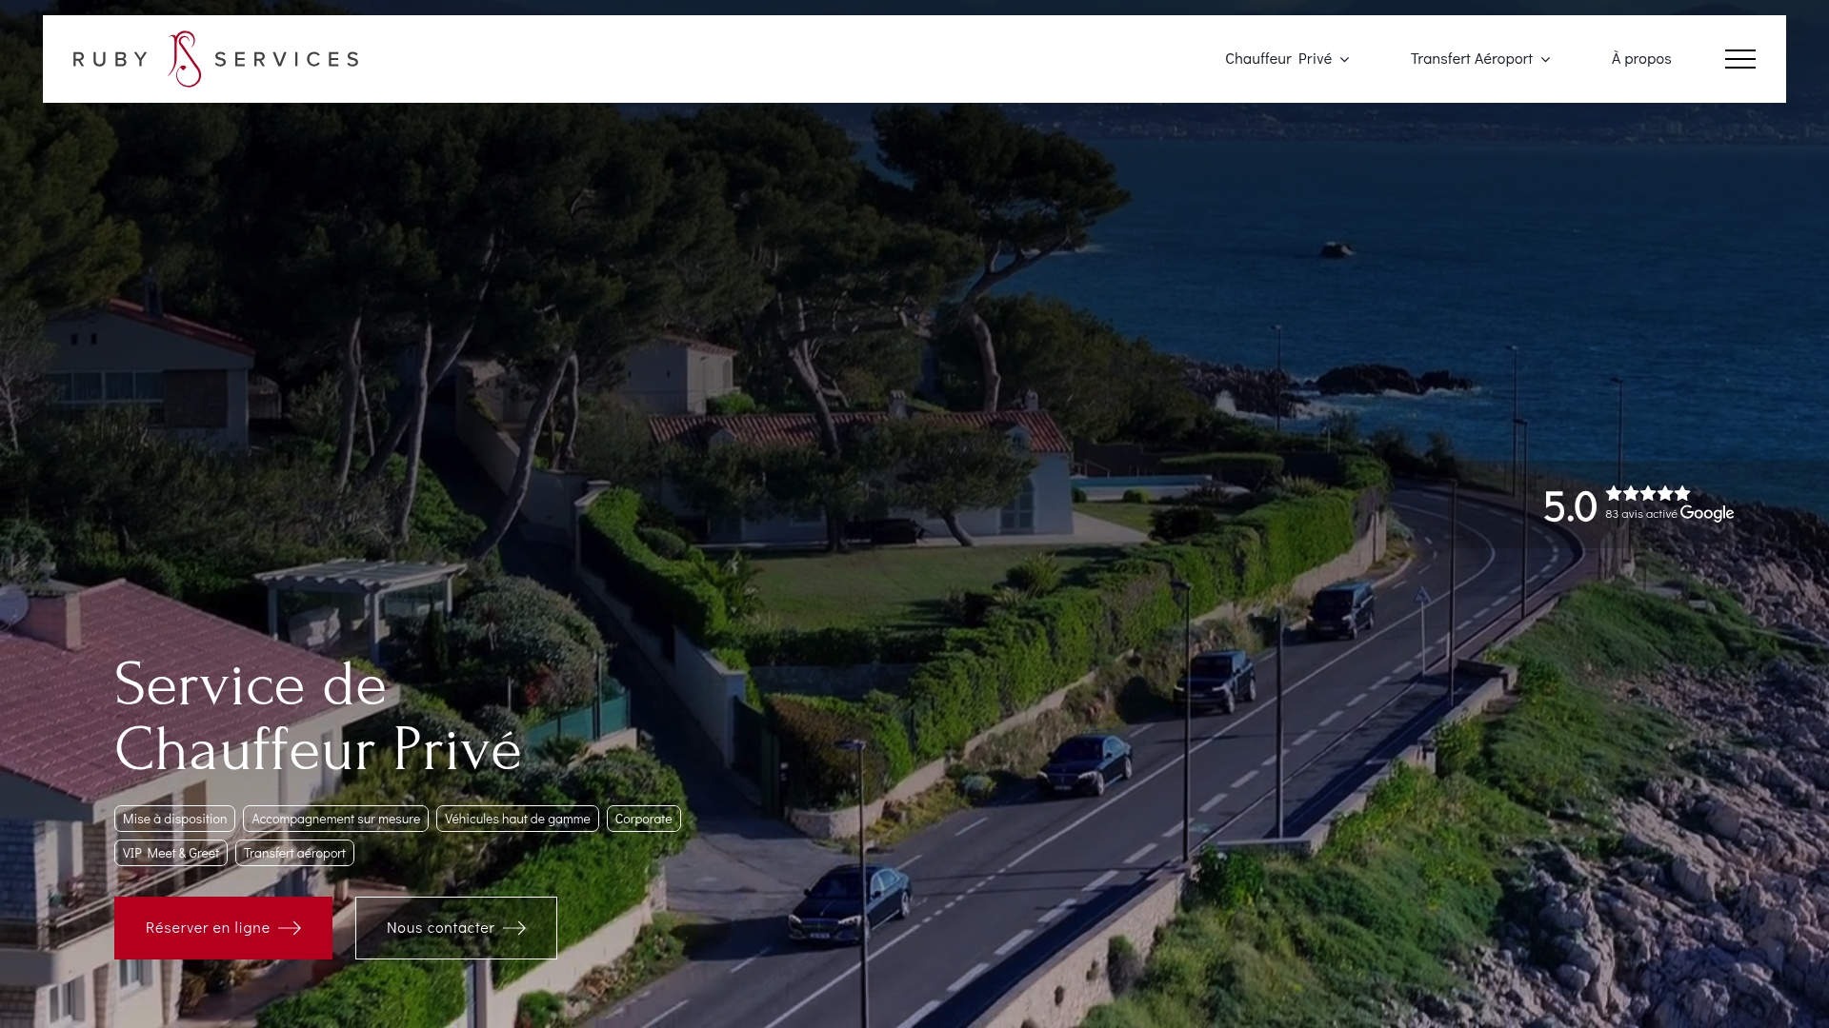Select the Transfert aéroport tag
The image size is (1829, 1028).
coord(294,853)
